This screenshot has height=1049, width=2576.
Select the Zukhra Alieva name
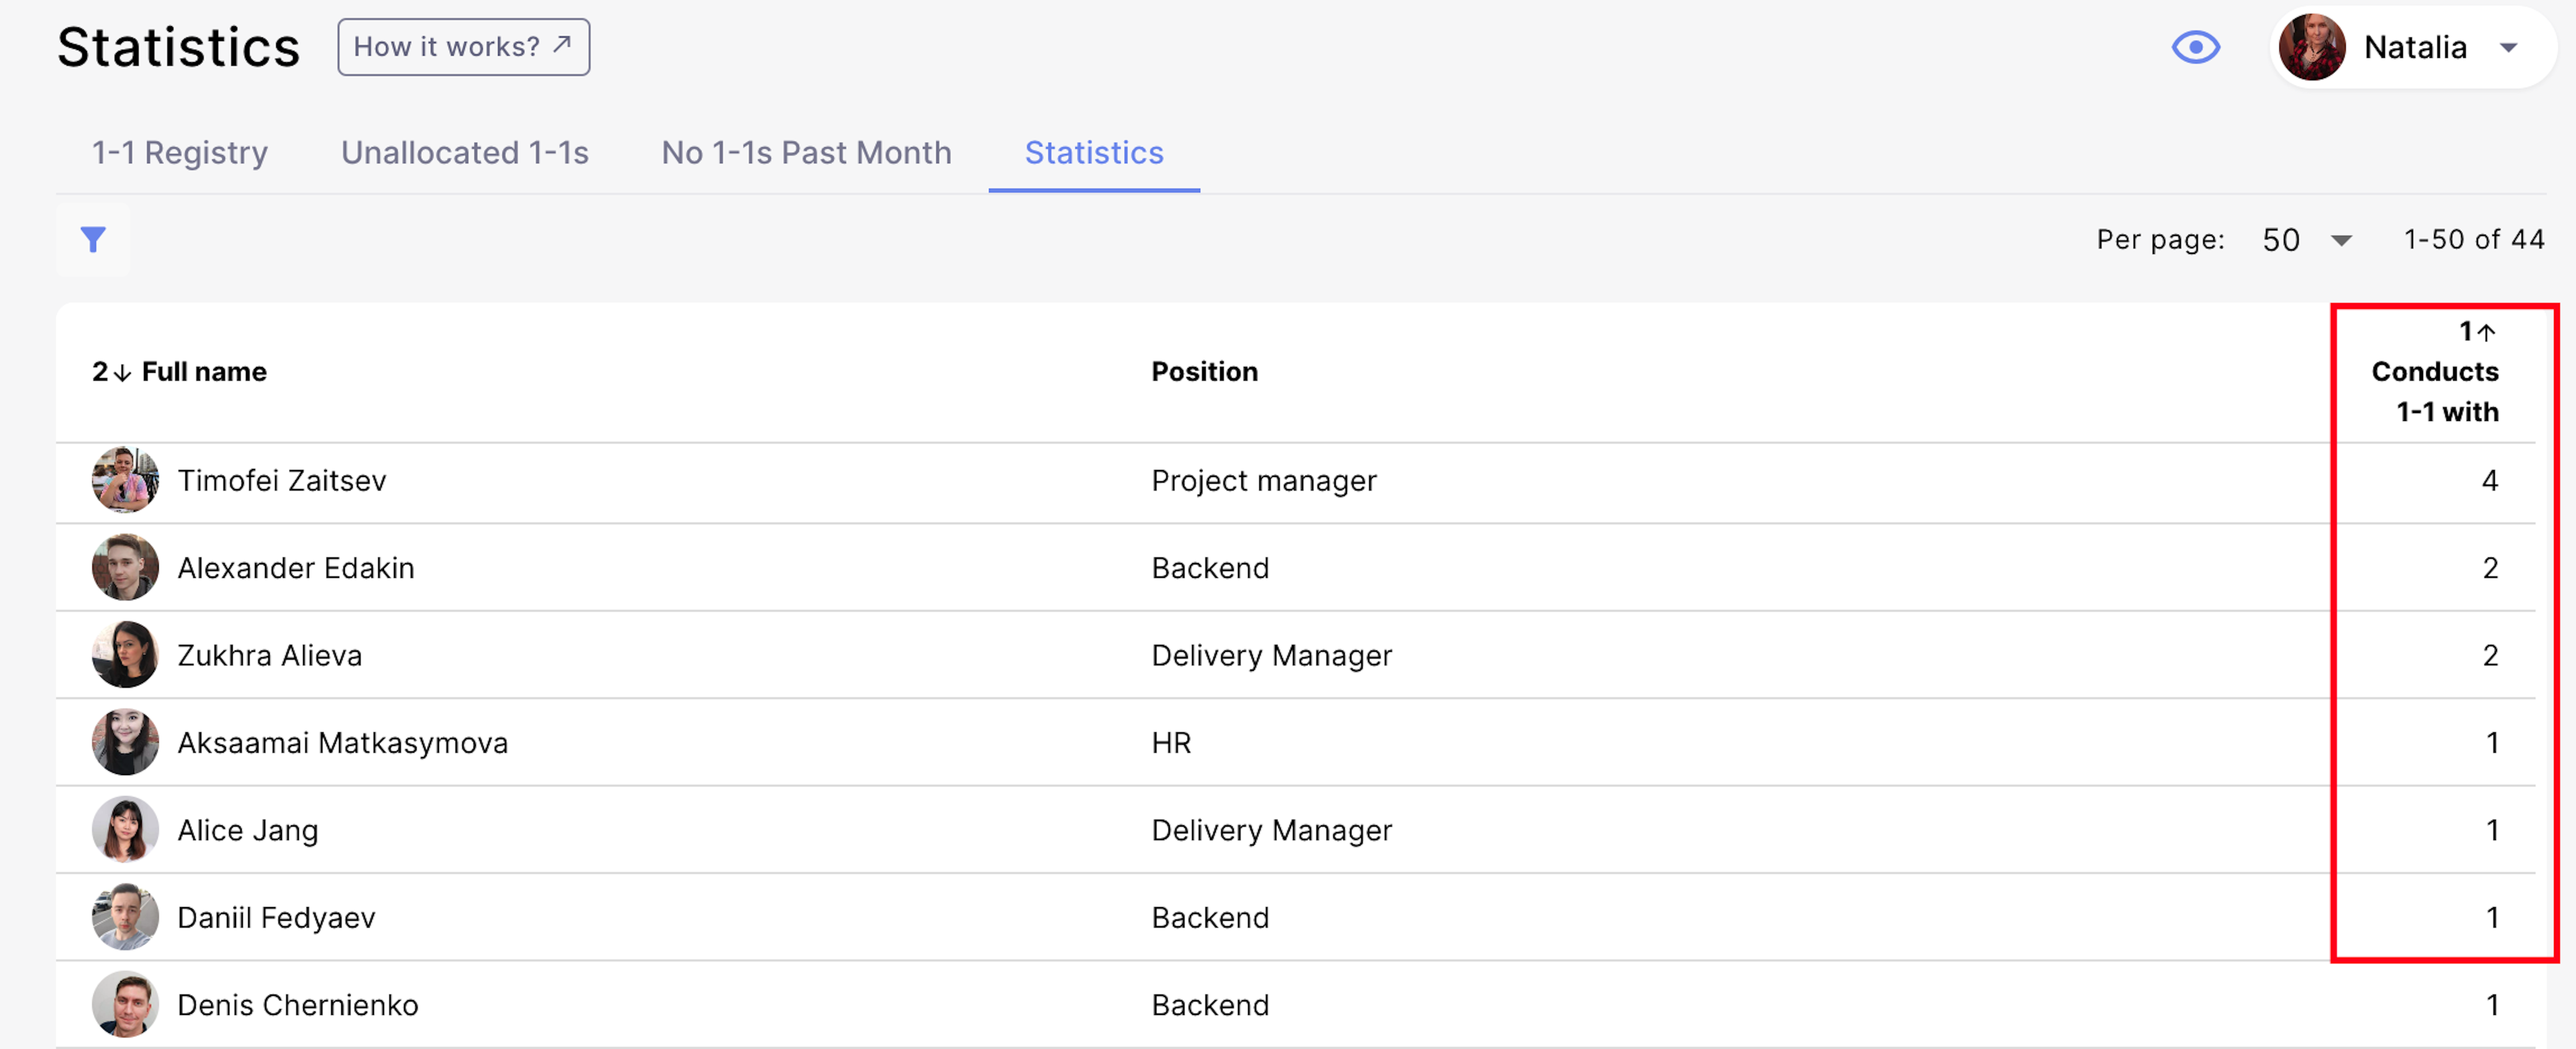[x=270, y=655]
